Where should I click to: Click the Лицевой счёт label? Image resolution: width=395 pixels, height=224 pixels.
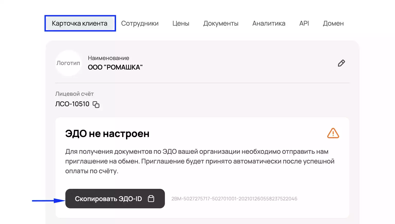pos(74,94)
